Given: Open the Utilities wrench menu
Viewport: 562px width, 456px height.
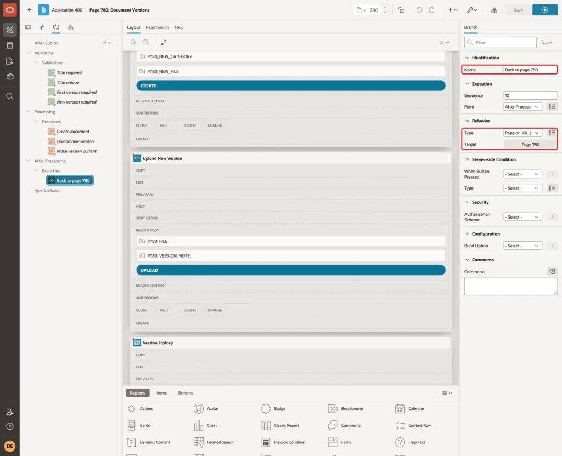Looking at the screenshot, I should (471, 10).
